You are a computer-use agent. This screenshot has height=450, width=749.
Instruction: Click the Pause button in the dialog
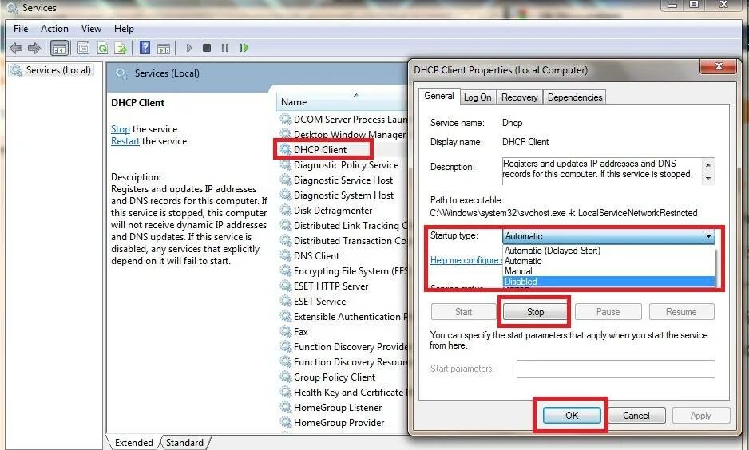click(x=608, y=312)
